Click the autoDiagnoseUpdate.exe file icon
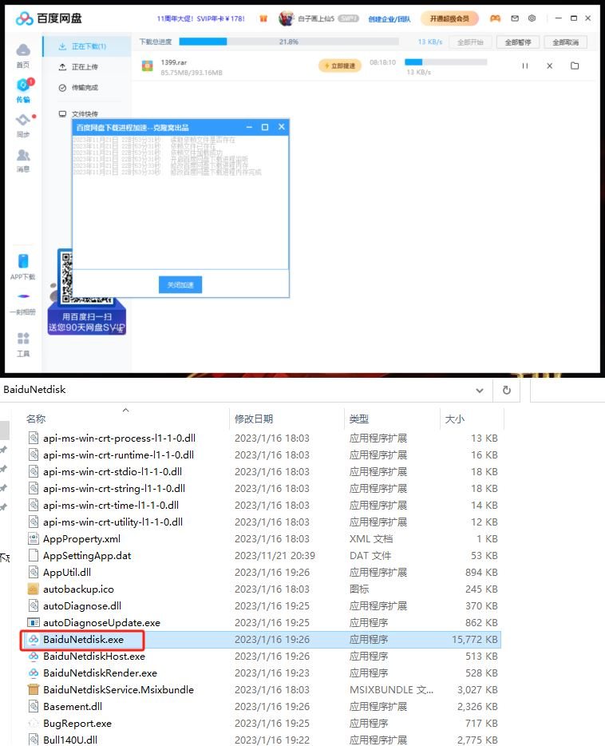 click(34, 622)
